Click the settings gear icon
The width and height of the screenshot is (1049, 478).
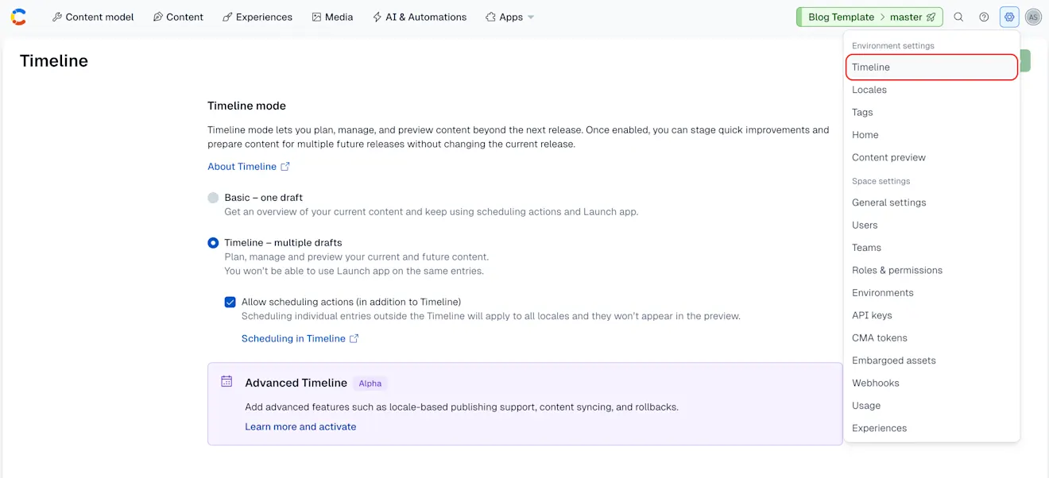point(1009,17)
